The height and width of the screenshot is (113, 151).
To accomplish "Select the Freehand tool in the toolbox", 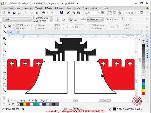I will [4, 50].
